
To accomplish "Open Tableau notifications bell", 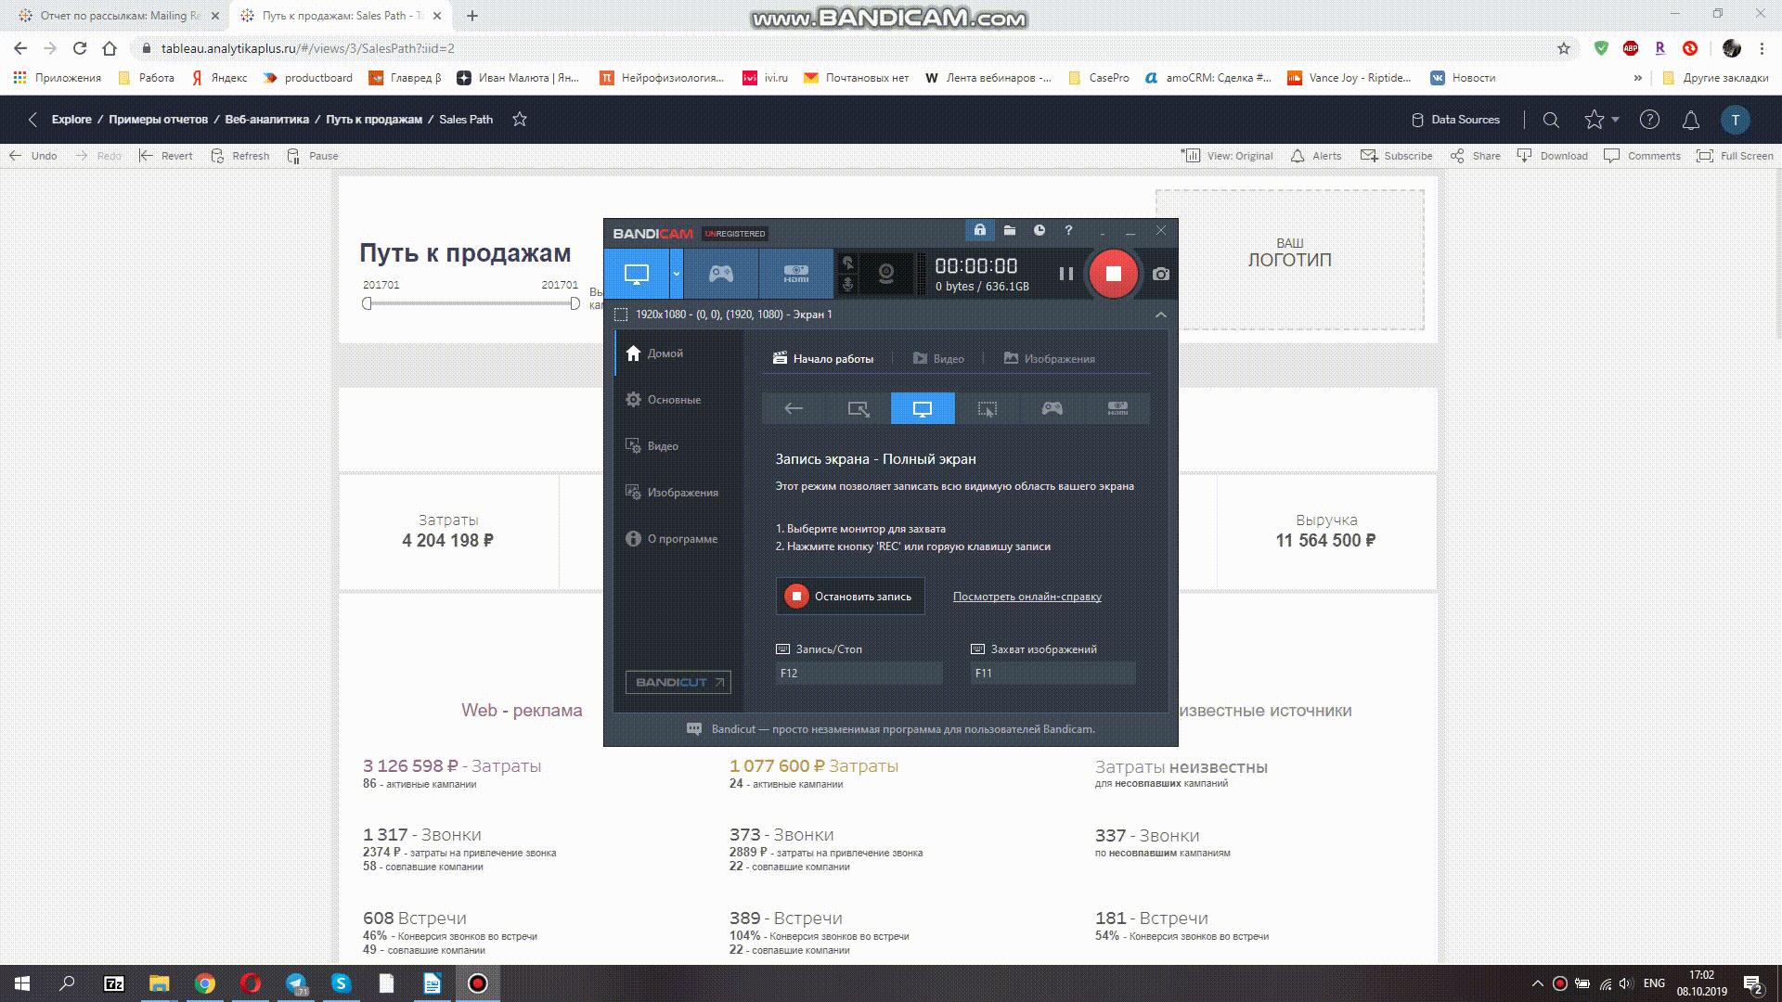I will [1690, 120].
